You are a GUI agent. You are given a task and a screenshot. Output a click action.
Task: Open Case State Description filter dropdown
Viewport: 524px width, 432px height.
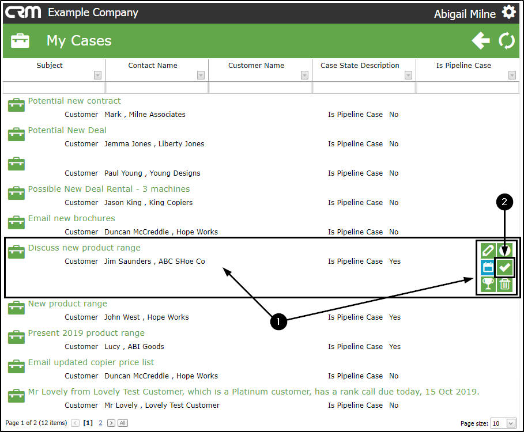[408, 75]
